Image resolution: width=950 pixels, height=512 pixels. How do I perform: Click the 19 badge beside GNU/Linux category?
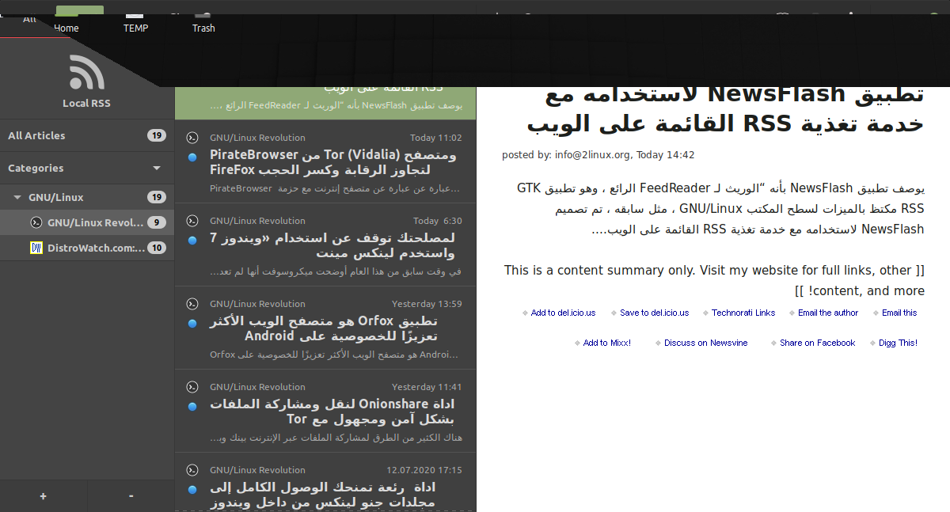(x=156, y=197)
